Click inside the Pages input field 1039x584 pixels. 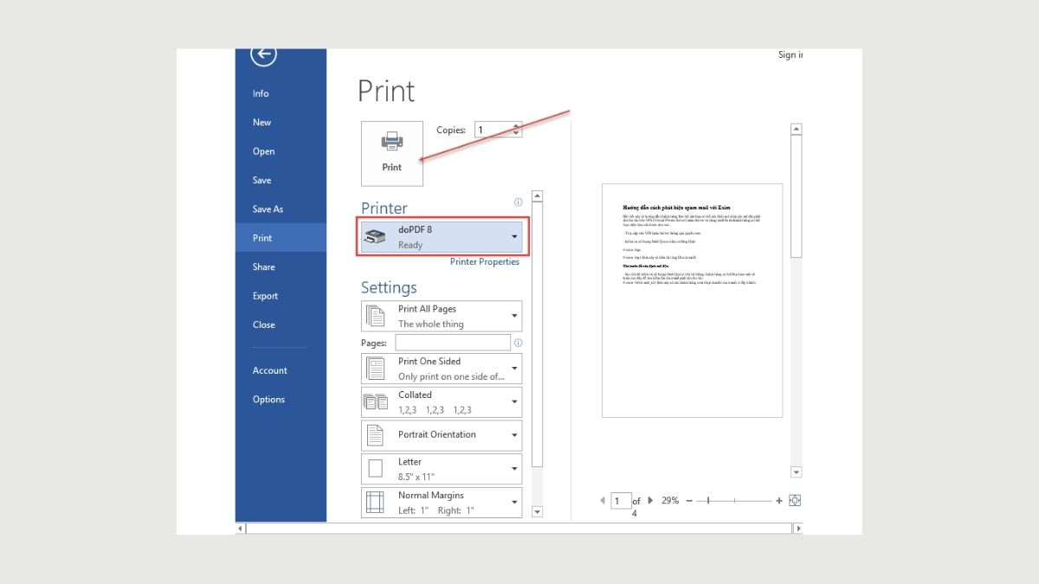point(452,343)
